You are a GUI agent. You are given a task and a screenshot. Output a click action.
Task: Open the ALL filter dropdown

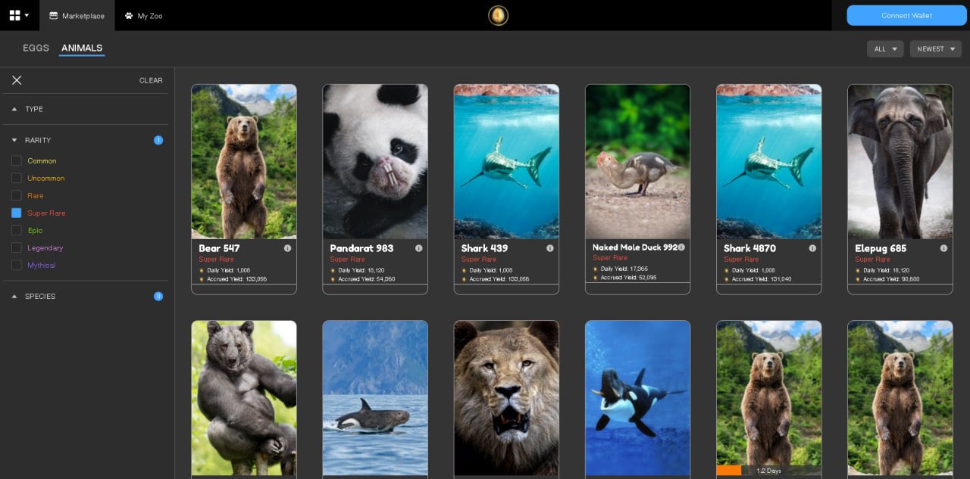coord(885,49)
